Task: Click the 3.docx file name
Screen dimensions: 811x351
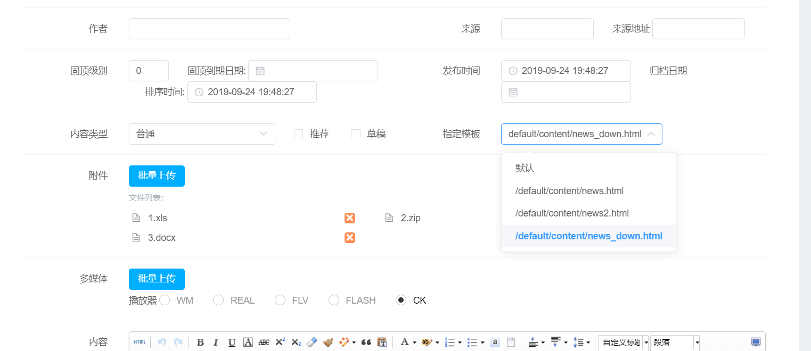Action: [162, 238]
